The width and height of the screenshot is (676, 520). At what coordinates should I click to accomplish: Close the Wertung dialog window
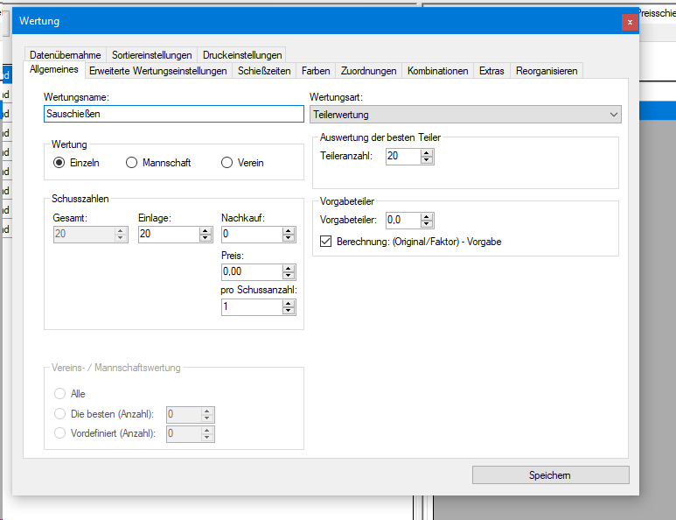tap(629, 22)
